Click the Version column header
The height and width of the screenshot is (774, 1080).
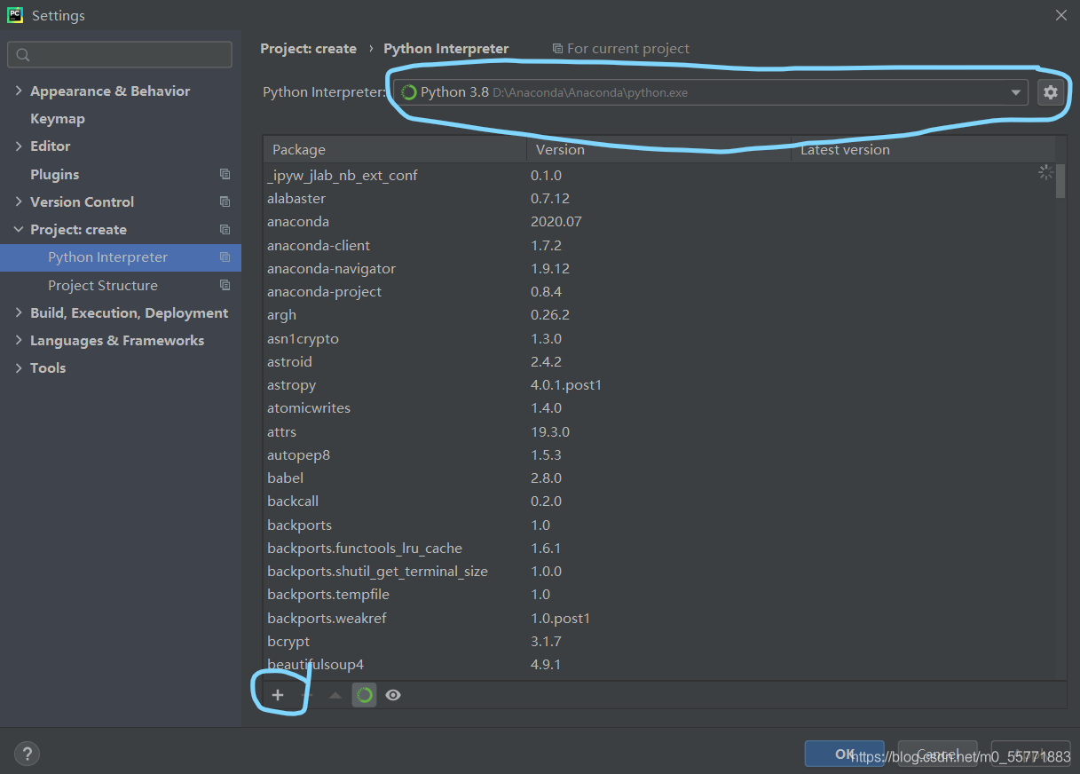tap(559, 149)
